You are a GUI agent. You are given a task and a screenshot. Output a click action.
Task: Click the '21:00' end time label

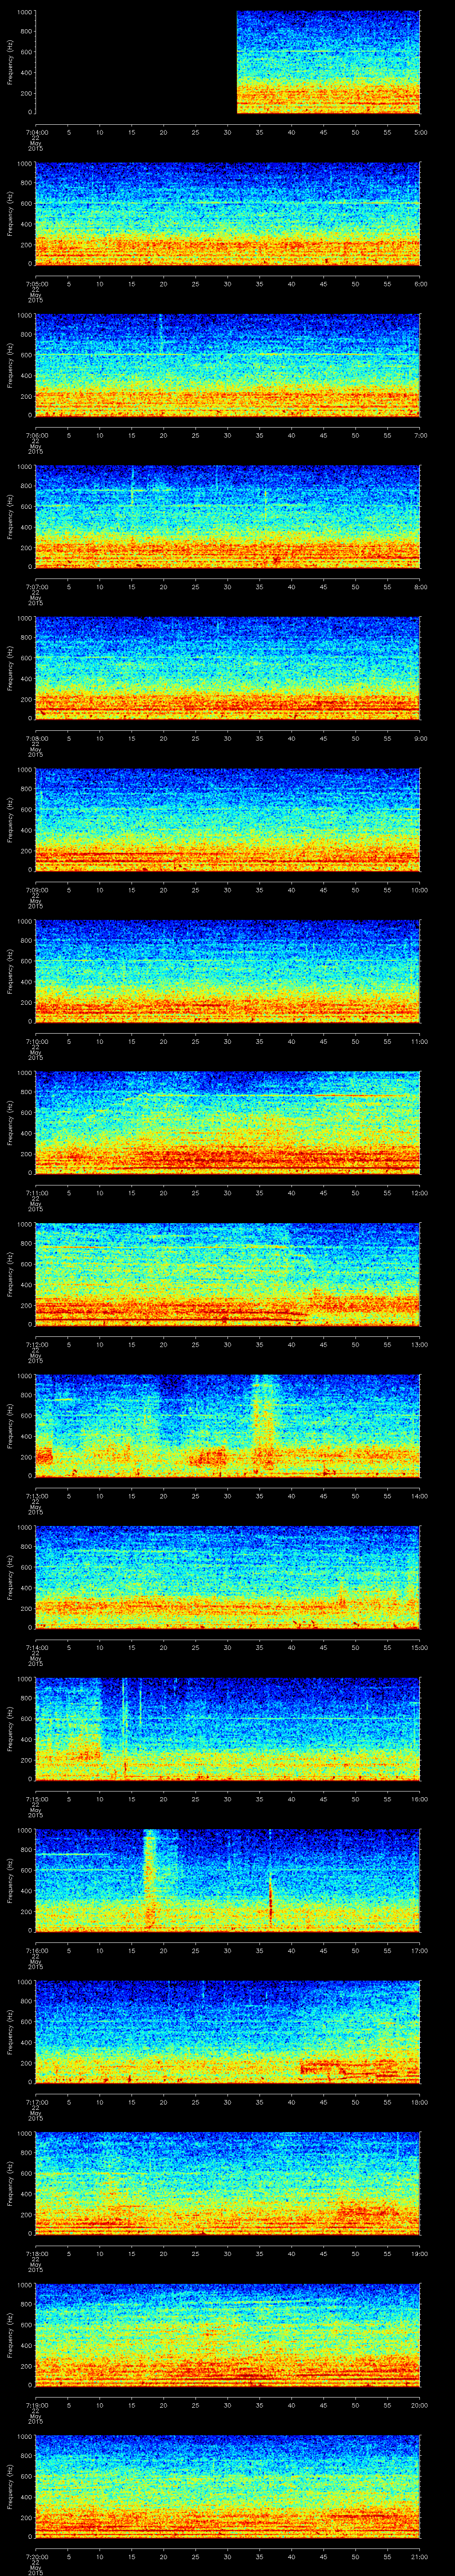coord(419,2556)
